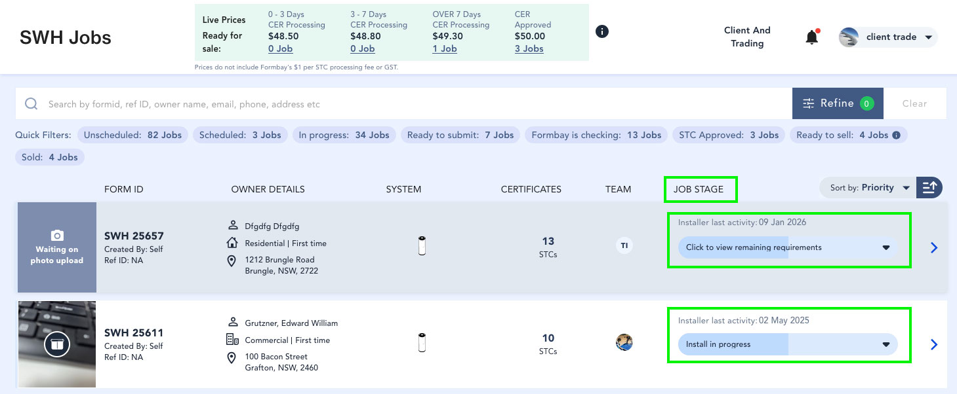Click the Refine filter button
Viewport: 957px width, 394px height.
point(837,103)
